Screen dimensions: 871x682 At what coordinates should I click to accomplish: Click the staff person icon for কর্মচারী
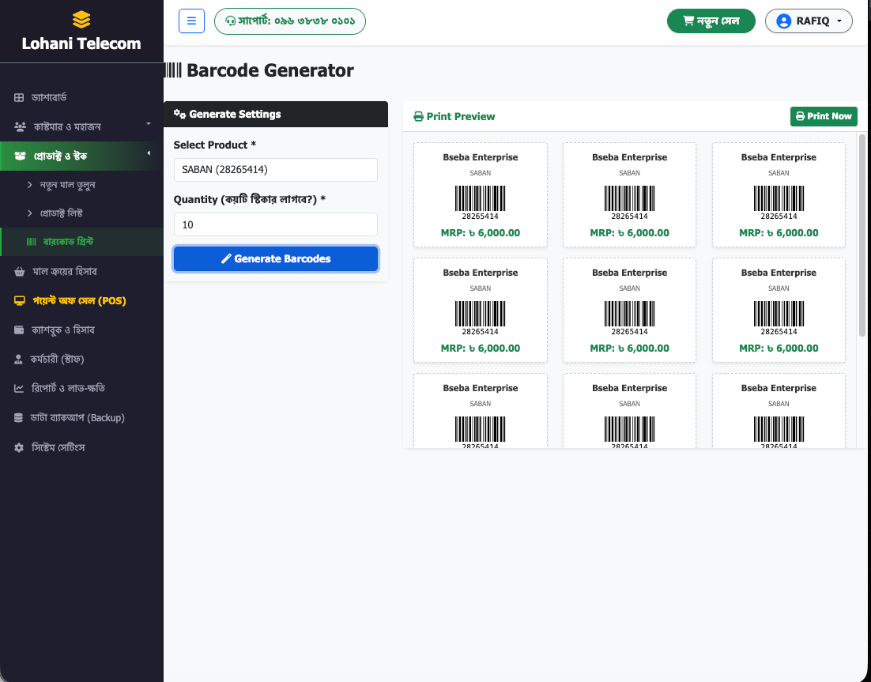click(x=18, y=360)
